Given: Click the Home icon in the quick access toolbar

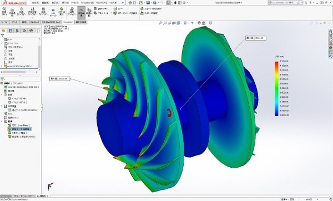Looking at the screenshot, I should pos(130,3).
